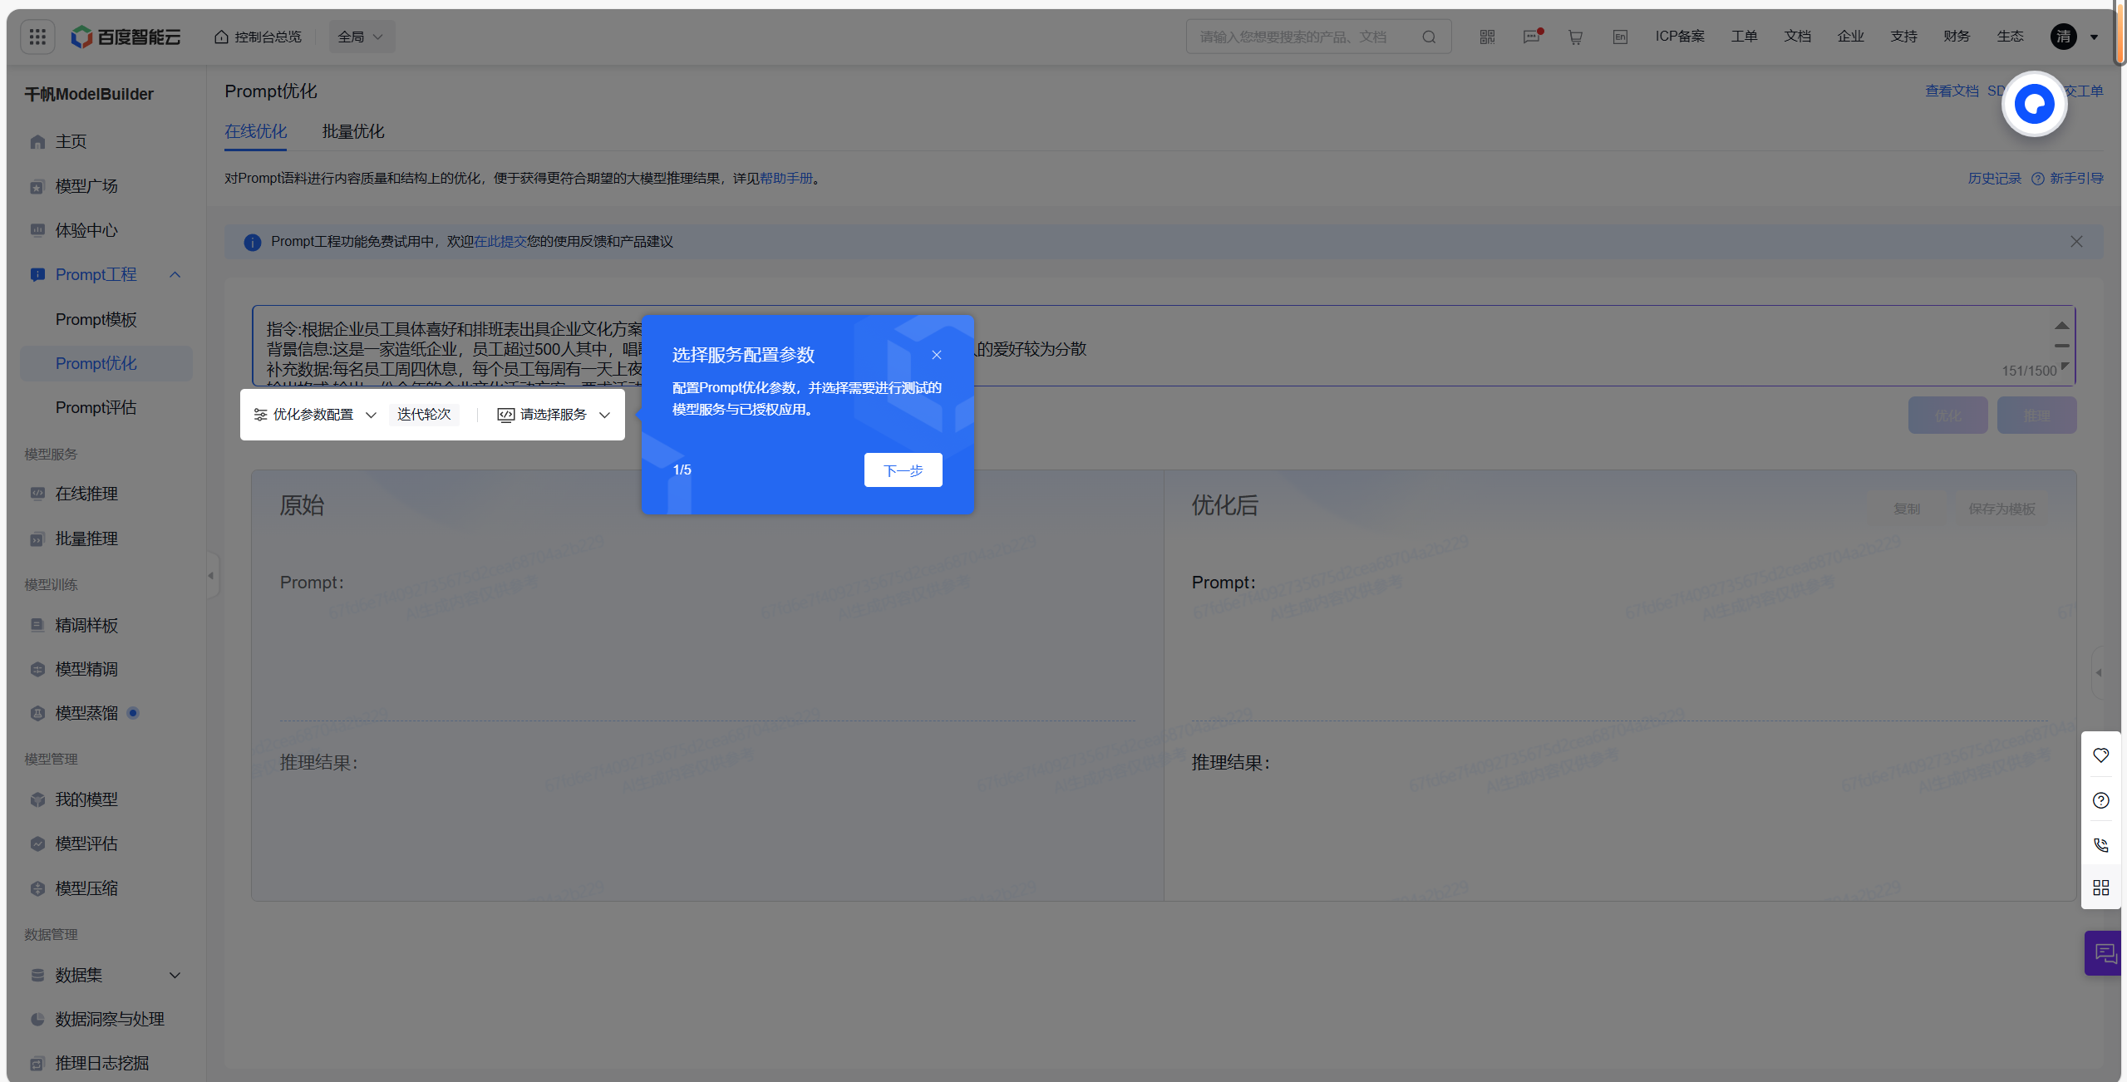
Task: Click the app grid launcher icon
Action: 37,37
